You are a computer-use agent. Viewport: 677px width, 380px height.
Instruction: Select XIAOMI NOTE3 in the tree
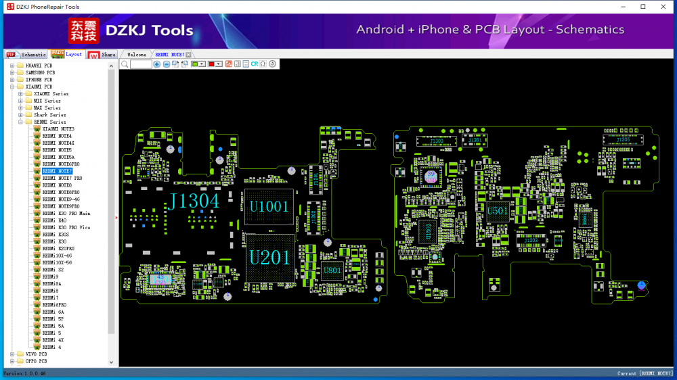tap(58, 129)
